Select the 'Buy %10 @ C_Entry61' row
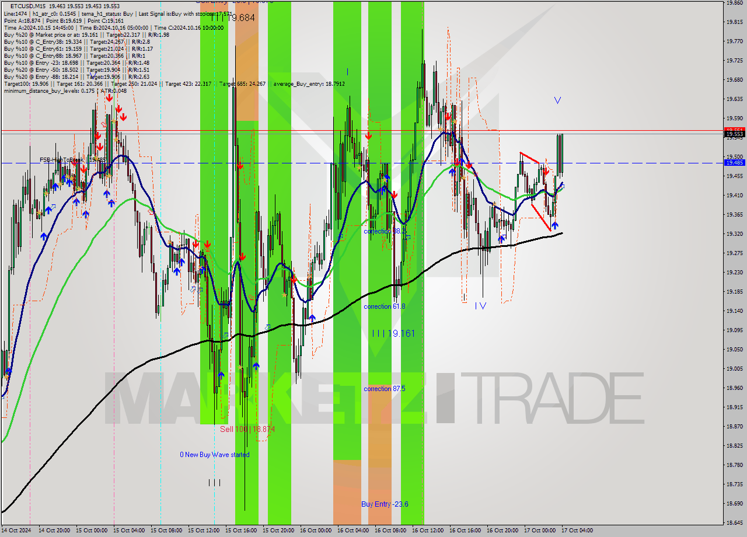Image resolution: width=747 pixels, height=537 pixels. [x=79, y=48]
